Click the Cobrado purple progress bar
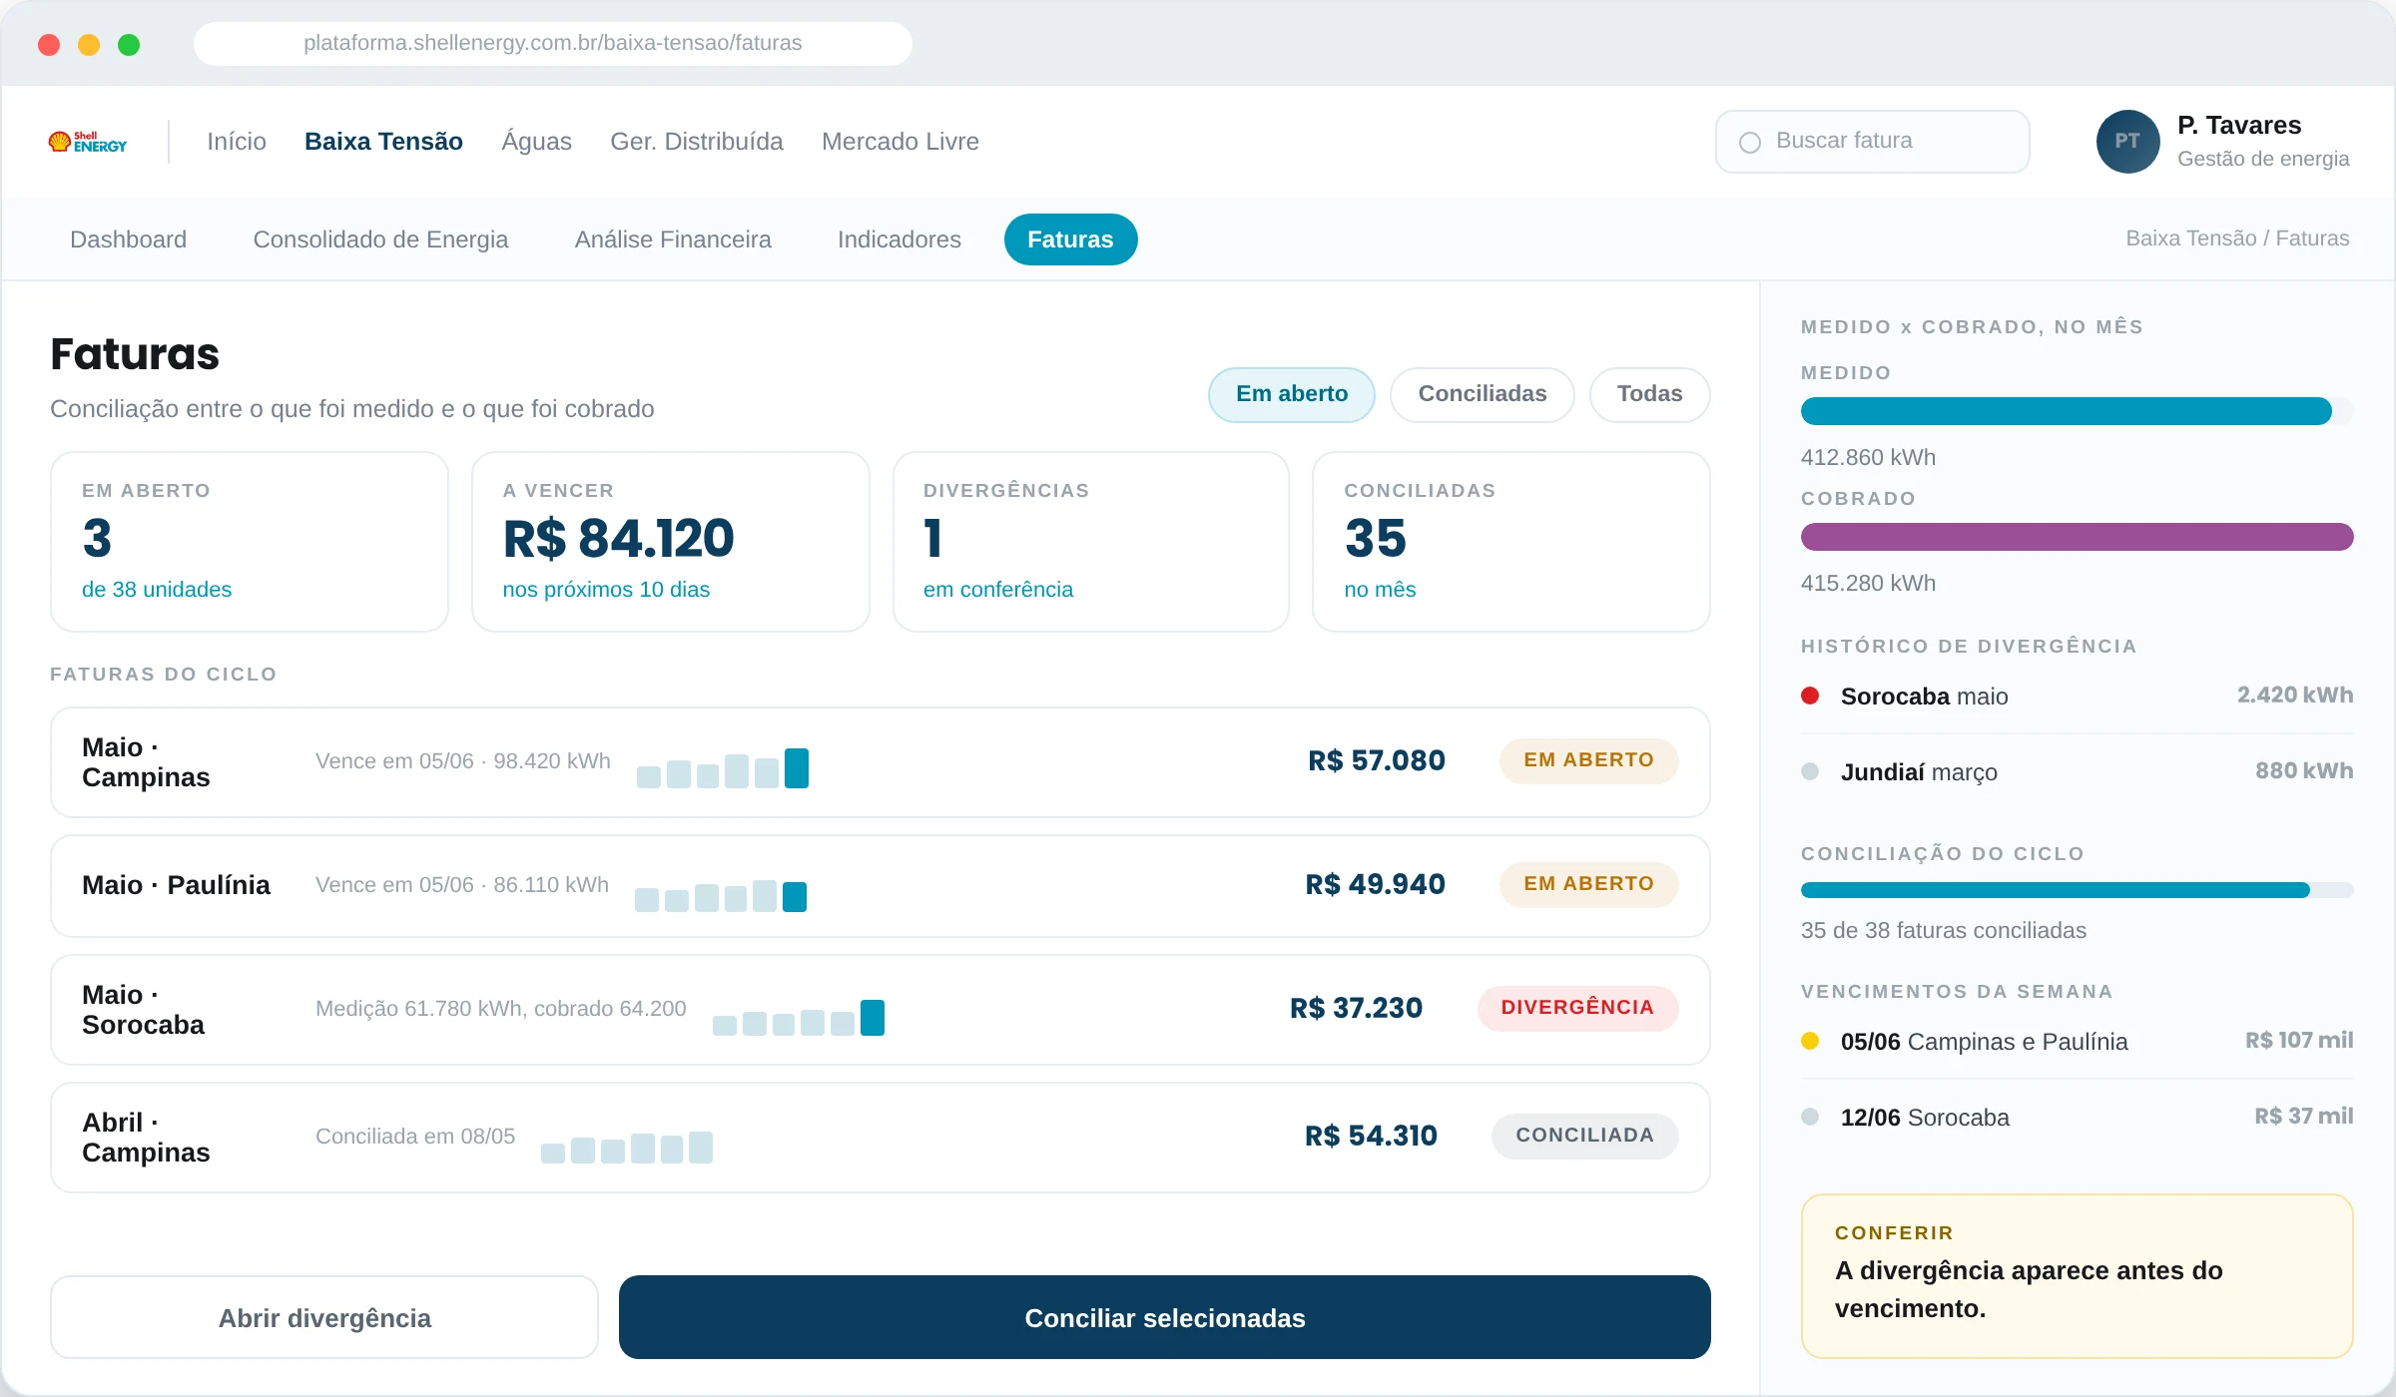This screenshot has width=2396, height=1397. 2077,537
